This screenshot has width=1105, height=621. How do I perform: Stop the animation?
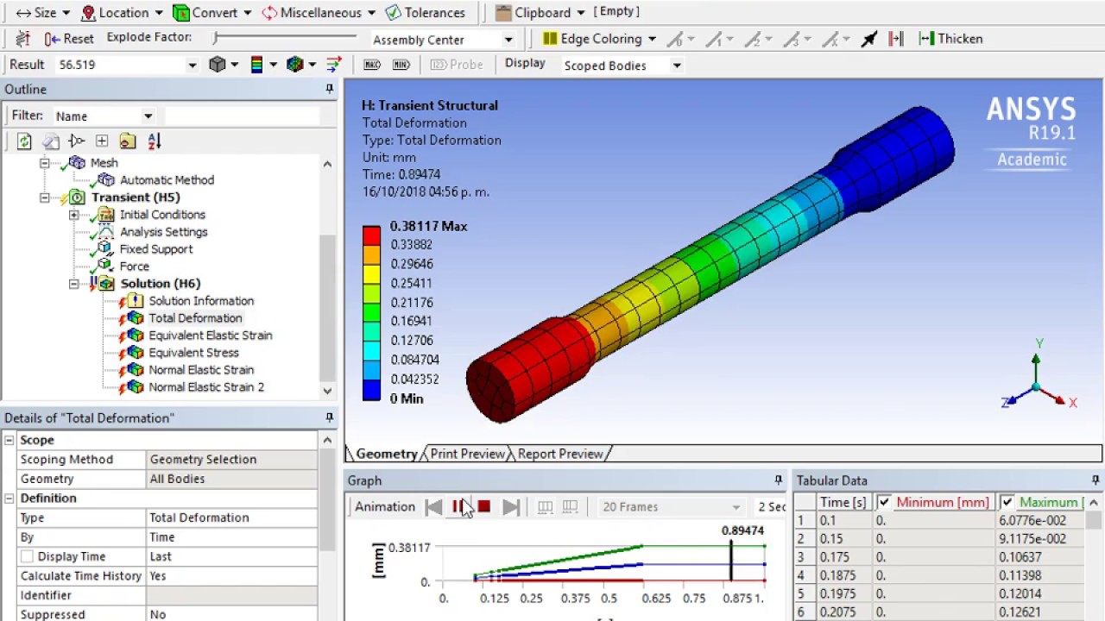click(x=484, y=507)
